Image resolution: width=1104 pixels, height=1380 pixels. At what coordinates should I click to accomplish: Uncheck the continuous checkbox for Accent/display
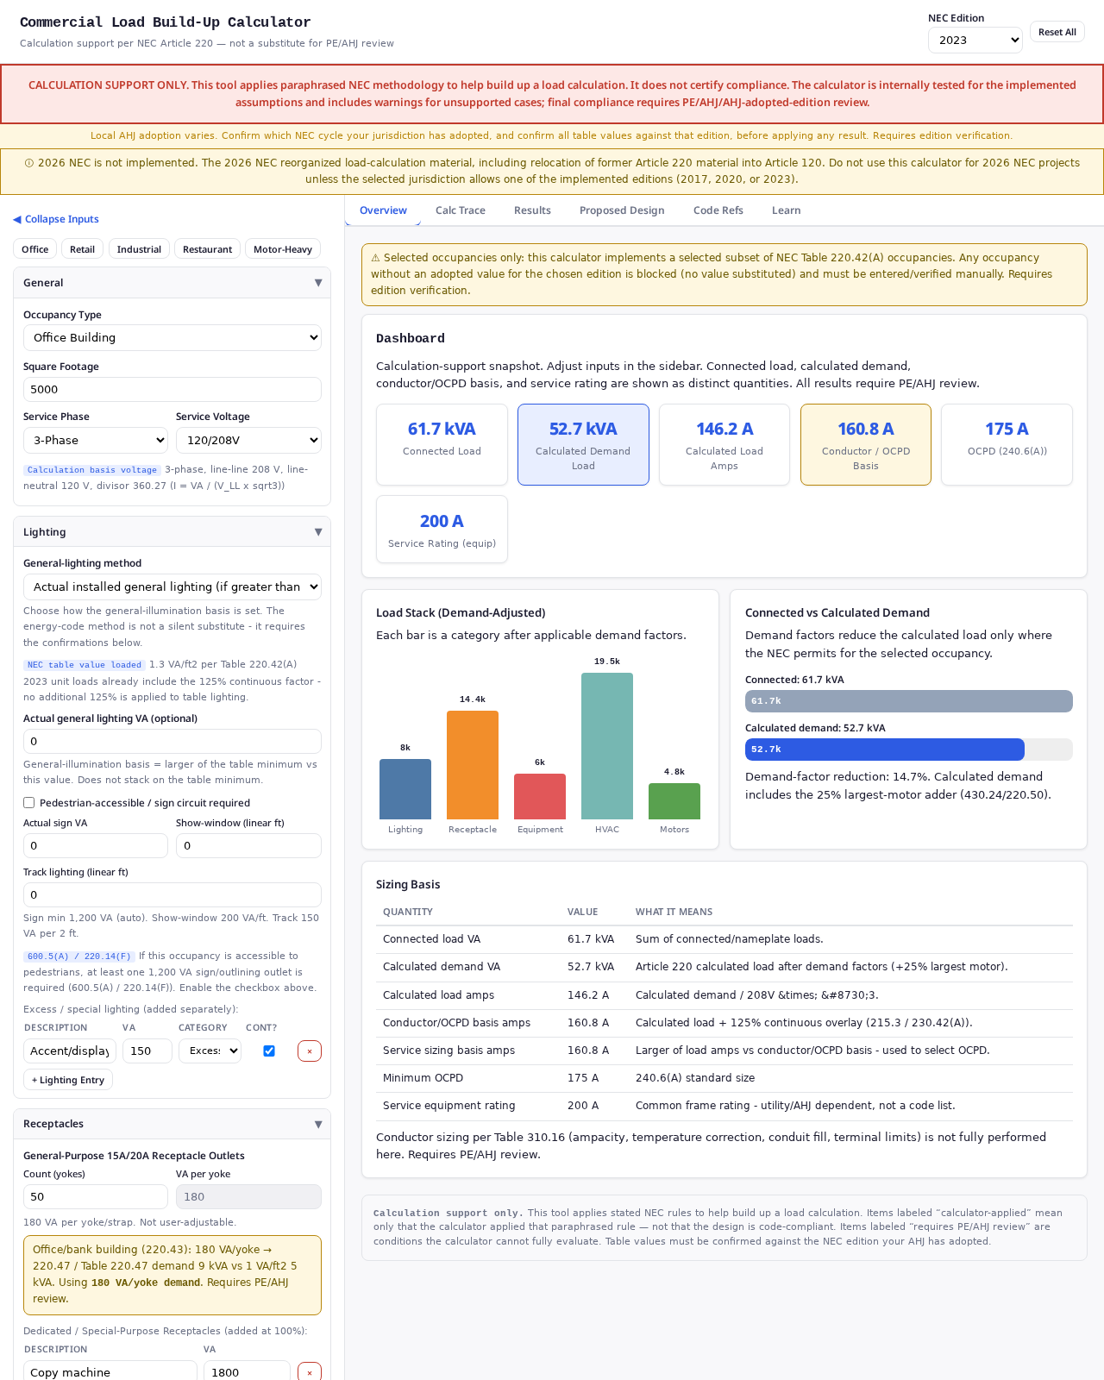click(x=269, y=1051)
